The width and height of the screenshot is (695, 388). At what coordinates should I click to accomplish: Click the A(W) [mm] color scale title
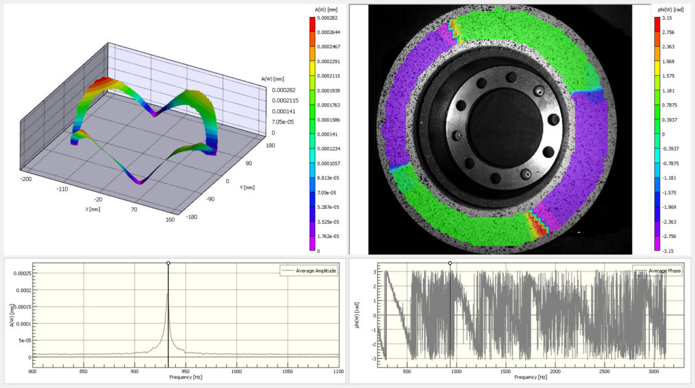326,9
